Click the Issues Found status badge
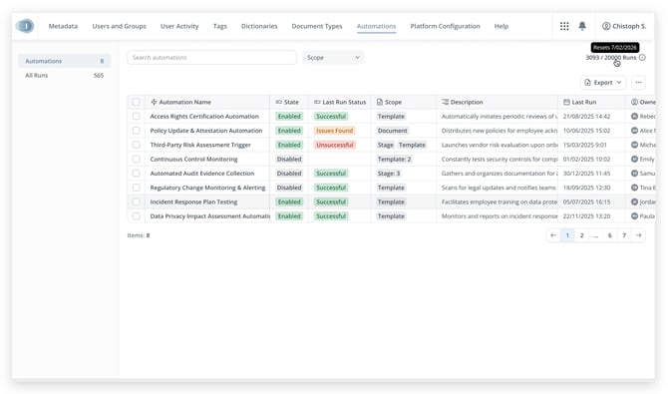The height and width of the screenshot is (394, 668). tap(334, 131)
